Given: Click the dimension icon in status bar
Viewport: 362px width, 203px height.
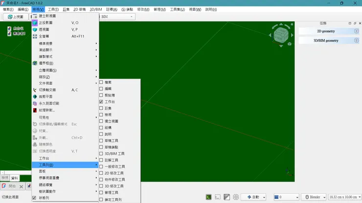Looking at the screenshot, I should point(218,197).
